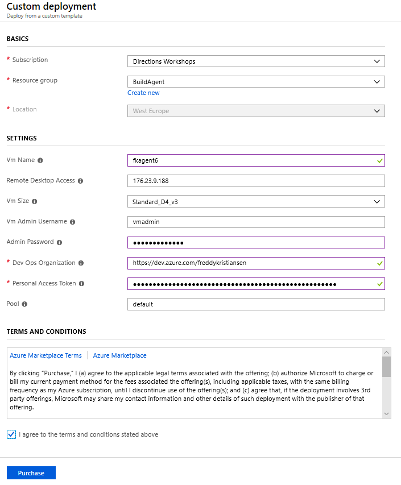Screen dimensions: 401x485
Task: Click the Admin Password info icon
Action: coord(60,242)
